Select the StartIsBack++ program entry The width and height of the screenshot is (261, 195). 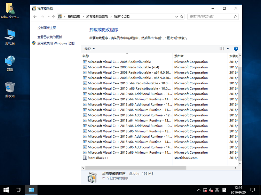click(159, 158)
